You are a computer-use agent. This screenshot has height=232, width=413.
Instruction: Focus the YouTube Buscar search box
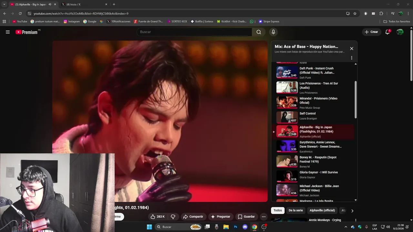(194, 32)
